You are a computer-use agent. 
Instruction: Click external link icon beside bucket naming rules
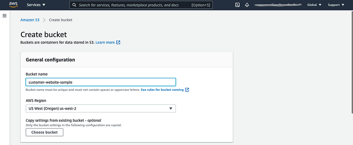pyautogui.click(x=187, y=90)
